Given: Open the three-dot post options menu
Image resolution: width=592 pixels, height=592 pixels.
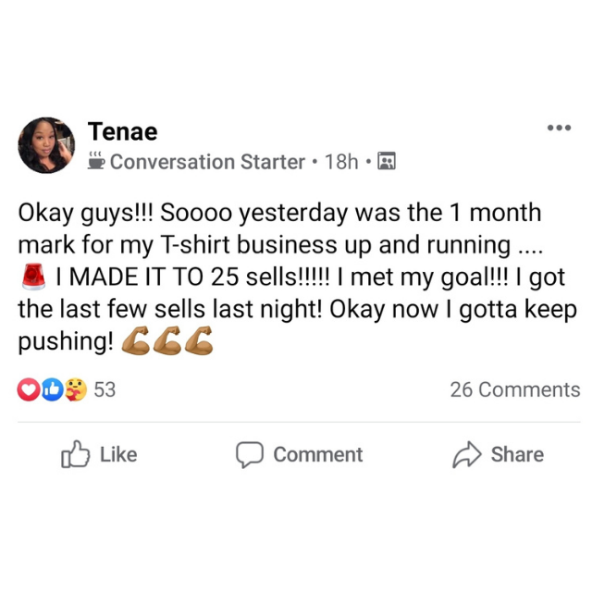Looking at the screenshot, I should tap(559, 128).
